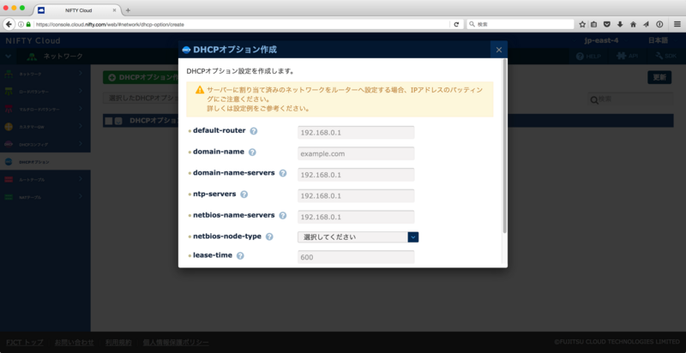Image resolution: width=686 pixels, height=353 pixels.
Task: Open the browser hamburger menu
Action: 677,25
